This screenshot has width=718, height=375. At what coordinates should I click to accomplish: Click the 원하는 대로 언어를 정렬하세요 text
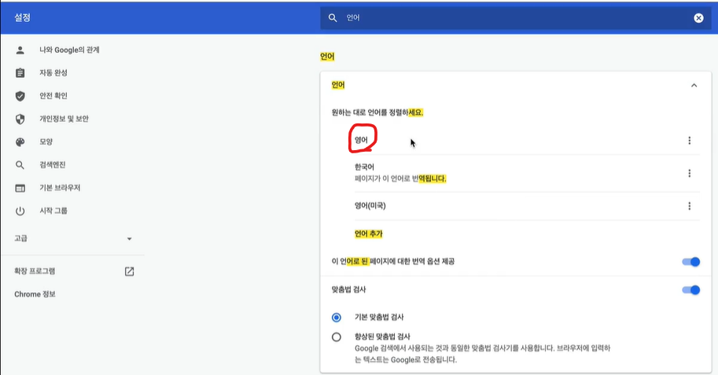[x=377, y=112]
